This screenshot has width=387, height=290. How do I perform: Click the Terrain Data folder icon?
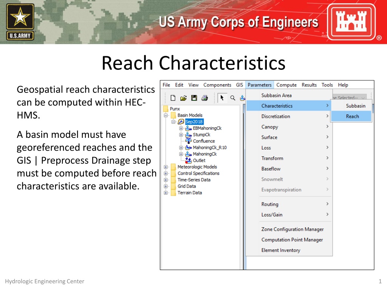[x=173, y=193]
